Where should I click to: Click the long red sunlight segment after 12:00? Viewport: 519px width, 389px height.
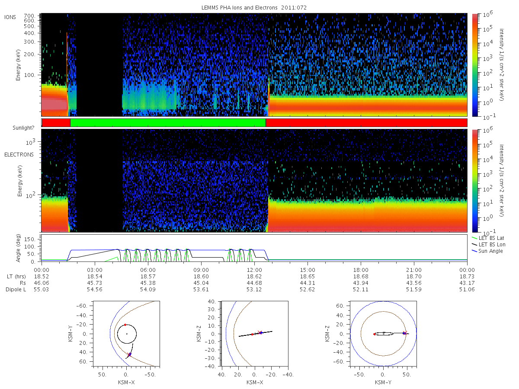point(366,123)
